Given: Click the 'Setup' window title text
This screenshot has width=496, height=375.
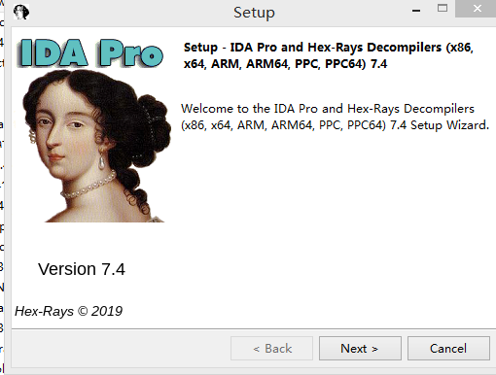Looking at the screenshot, I should point(254,13).
